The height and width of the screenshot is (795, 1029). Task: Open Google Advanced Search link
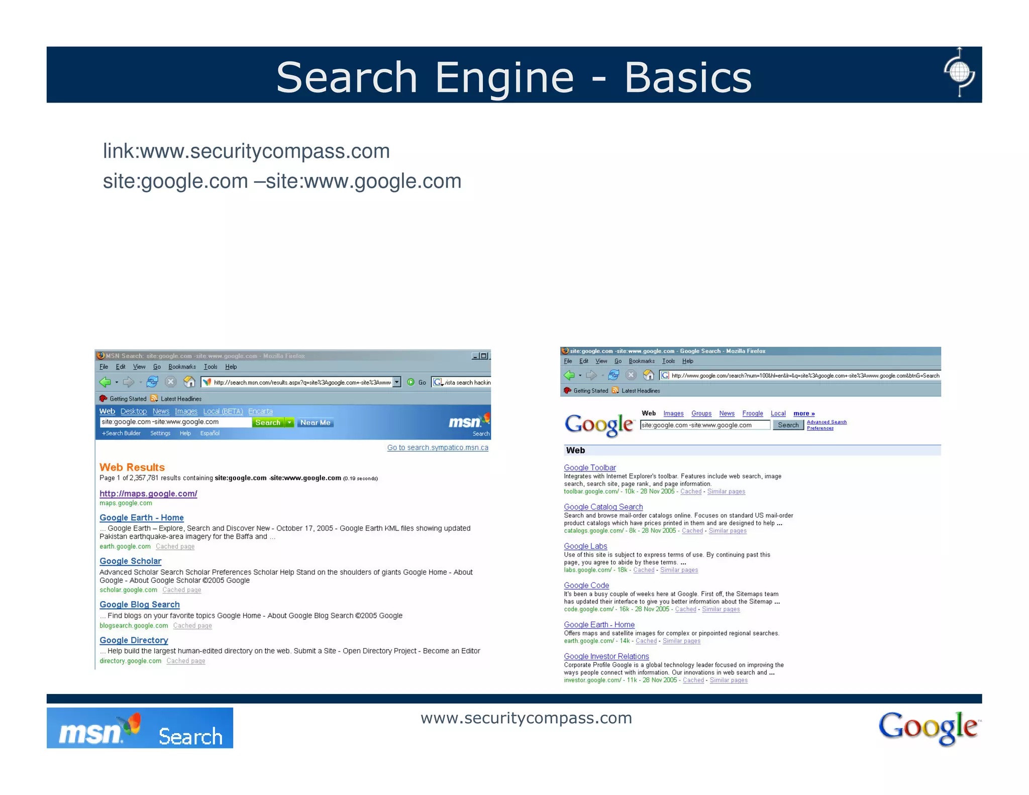click(x=827, y=422)
